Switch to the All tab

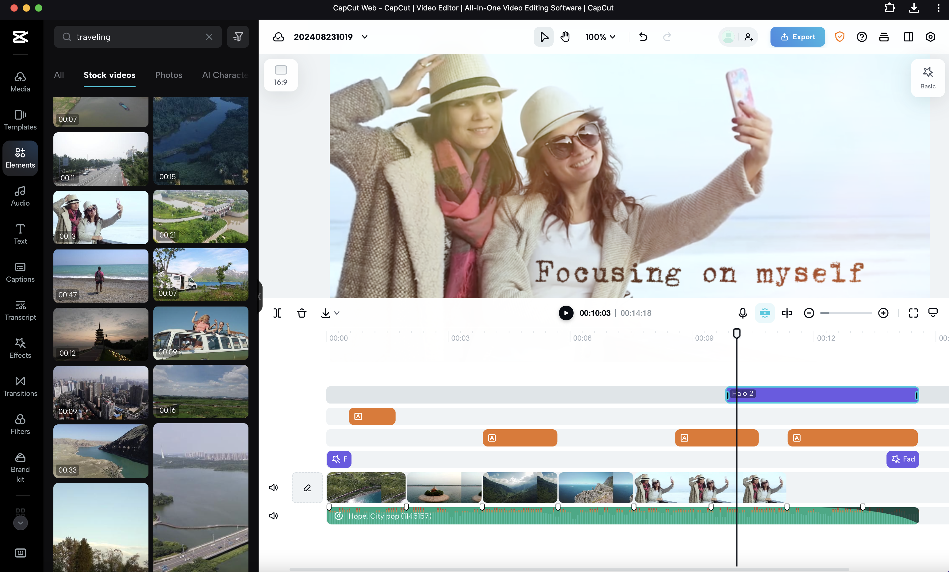(59, 75)
